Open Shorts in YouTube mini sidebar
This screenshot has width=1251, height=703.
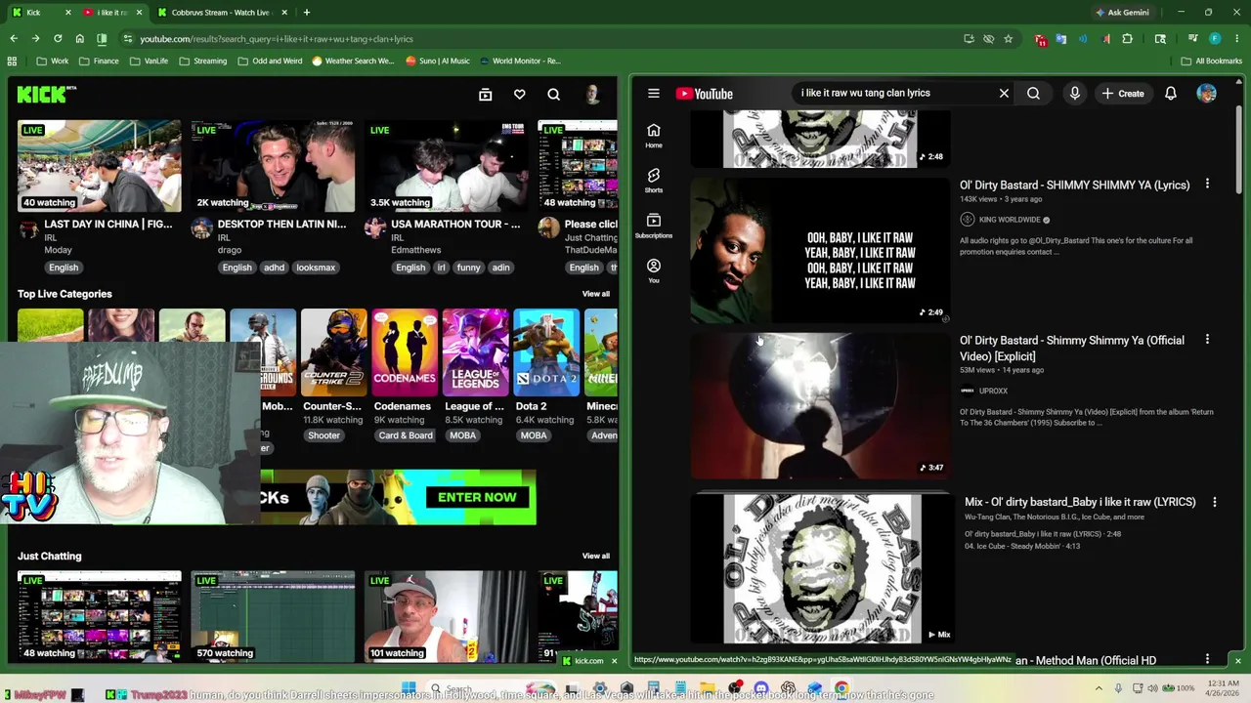coord(654,181)
